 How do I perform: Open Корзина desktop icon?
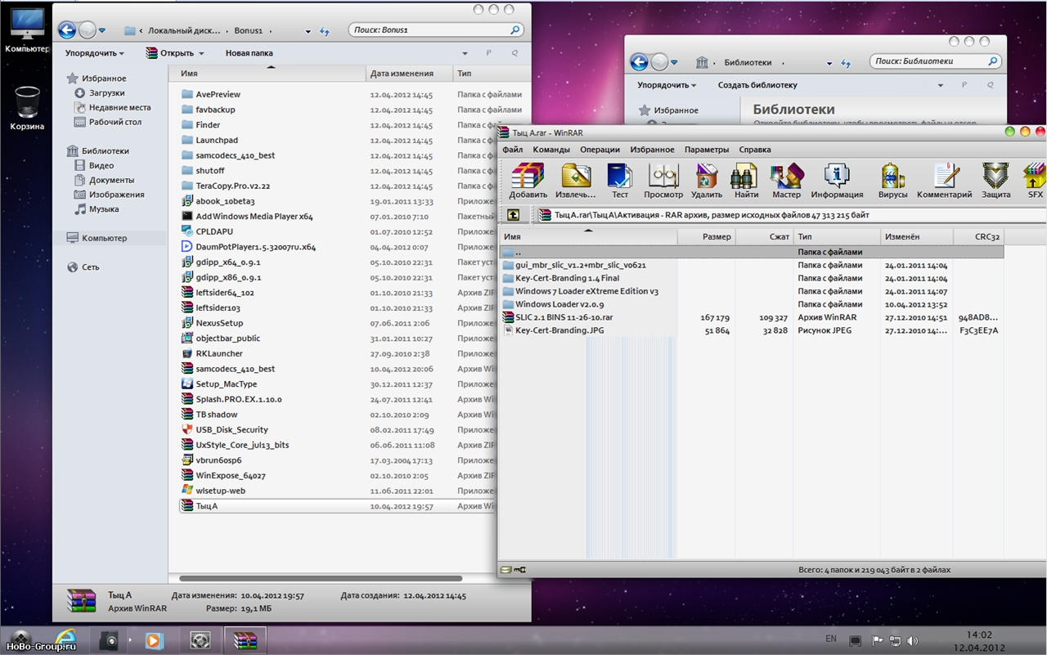(27, 109)
